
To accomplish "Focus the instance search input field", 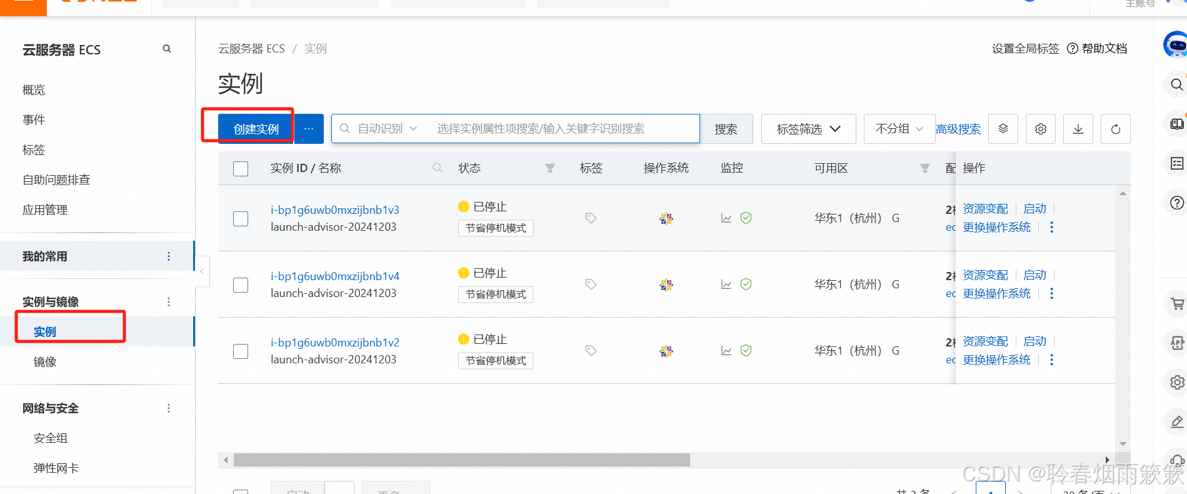I will click(x=563, y=129).
